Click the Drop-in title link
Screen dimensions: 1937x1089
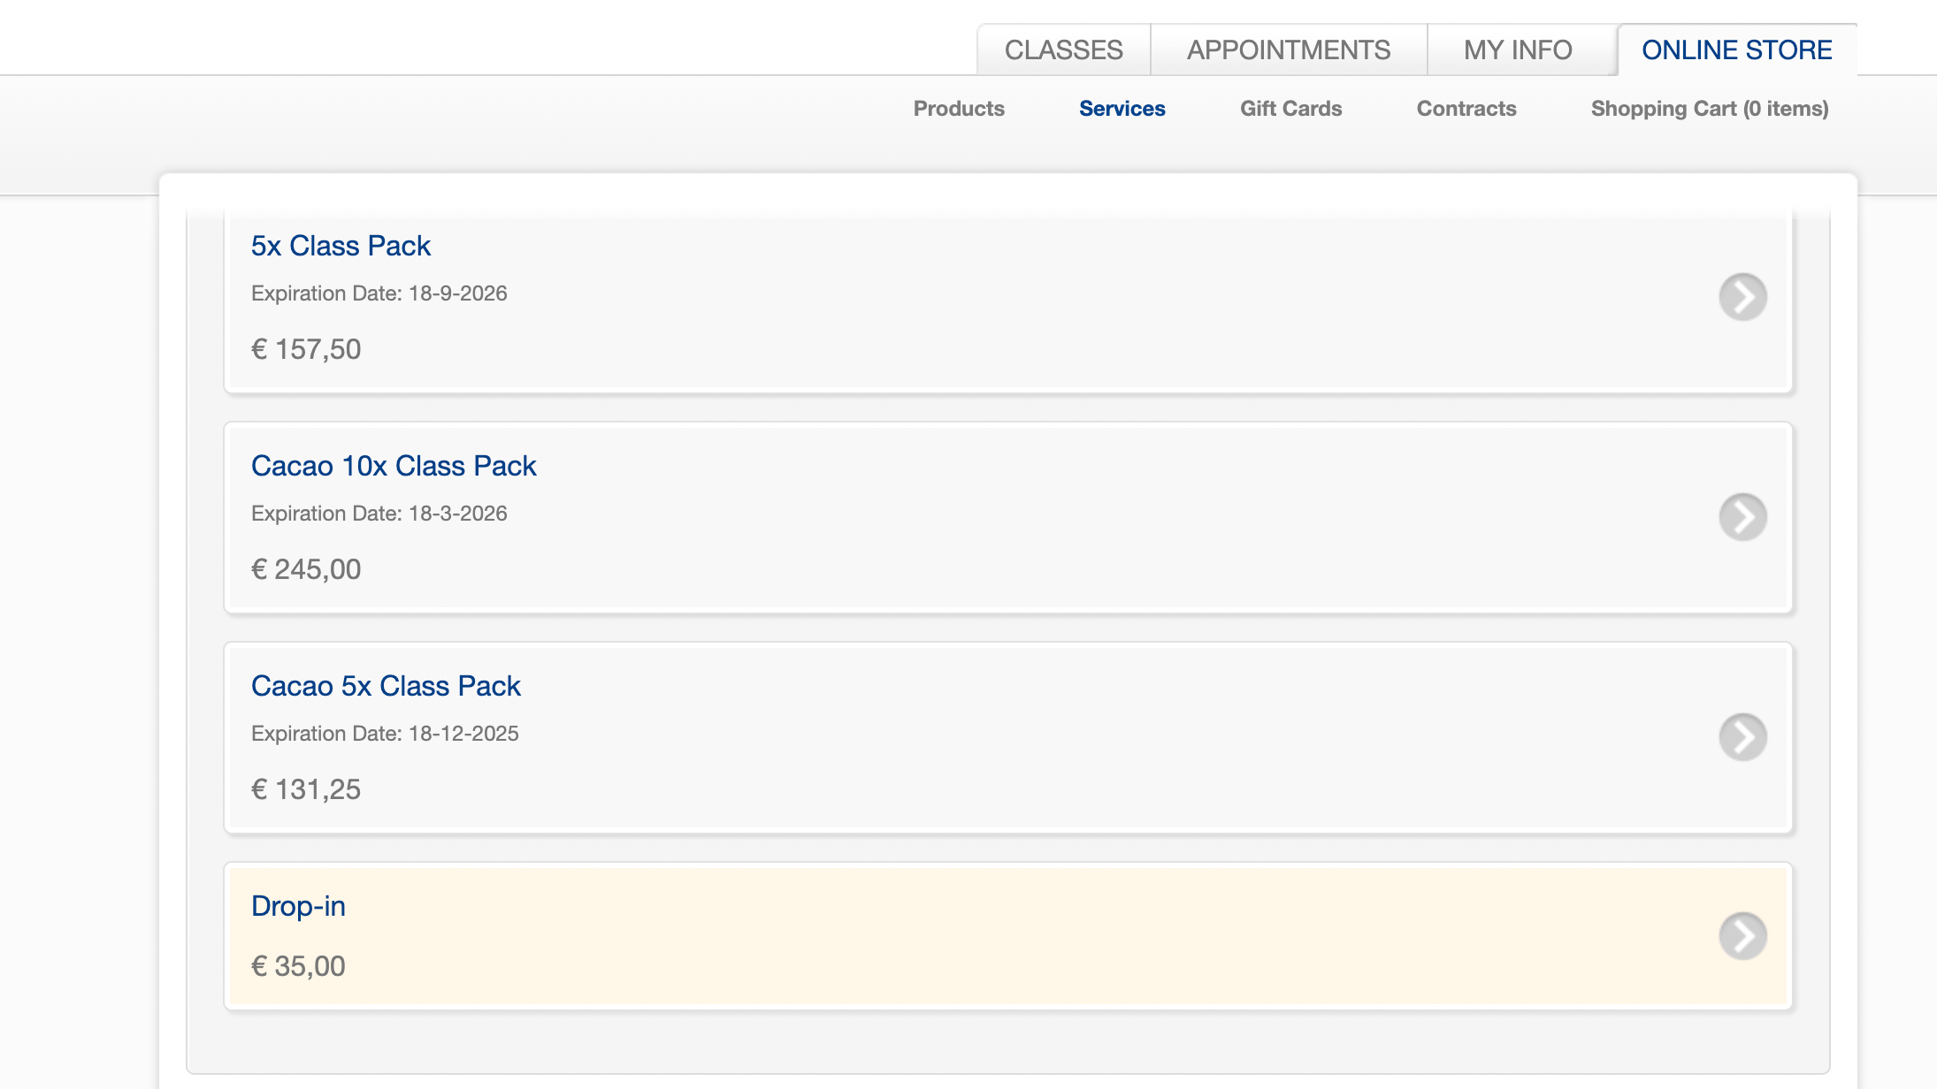(x=298, y=906)
